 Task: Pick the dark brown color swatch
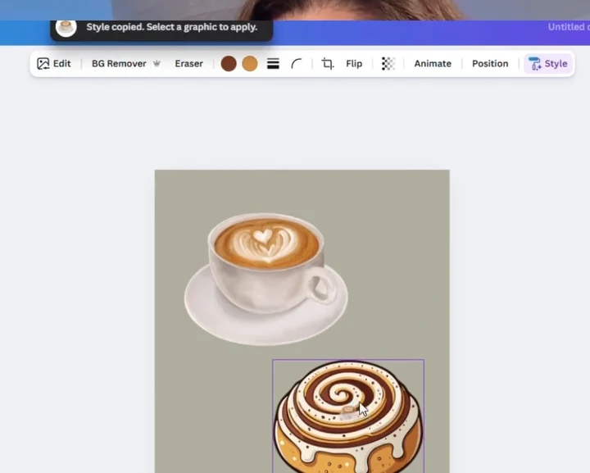(229, 64)
